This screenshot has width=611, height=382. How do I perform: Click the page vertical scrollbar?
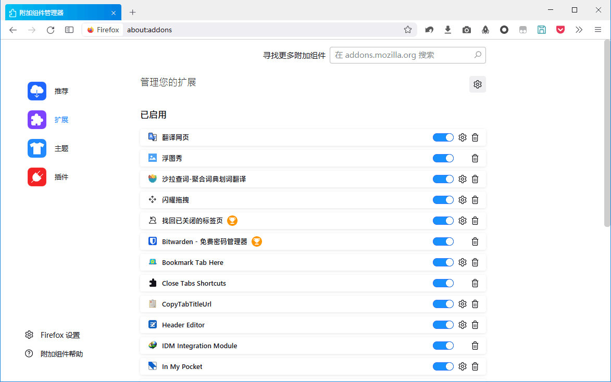coord(607,133)
